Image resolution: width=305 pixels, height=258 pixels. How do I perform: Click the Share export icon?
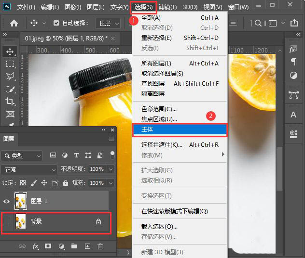coord(294,23)
